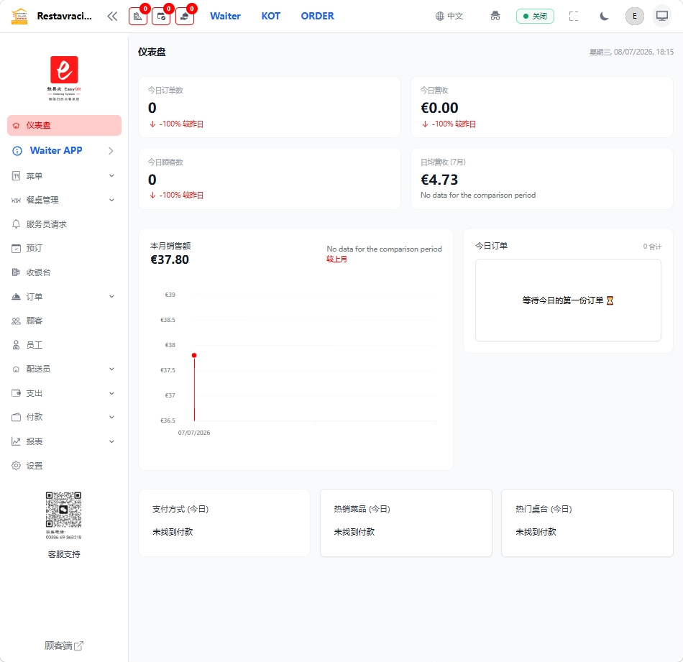The height and width of the screenshot is (662, 683).
Task: Open 设置 settings sidebar item
Action: click(x=64, y=466)
